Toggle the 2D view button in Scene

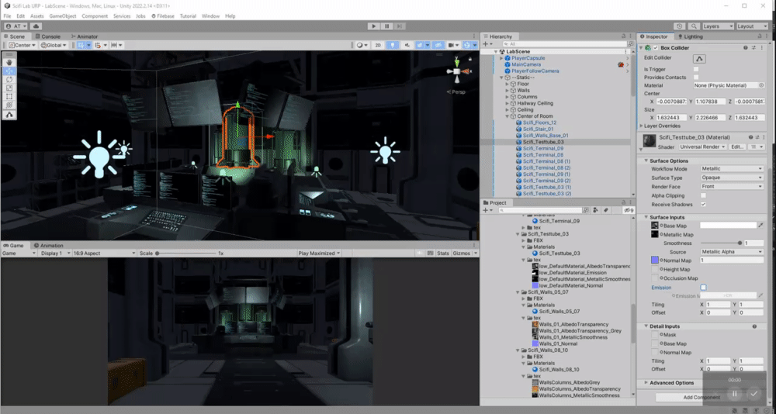click(378, 45)
